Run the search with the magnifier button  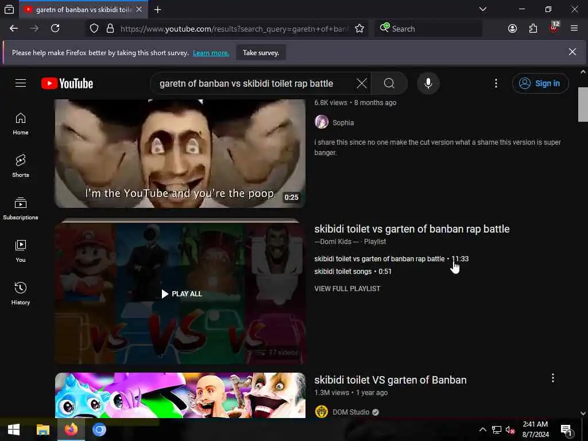click(389, 83)
